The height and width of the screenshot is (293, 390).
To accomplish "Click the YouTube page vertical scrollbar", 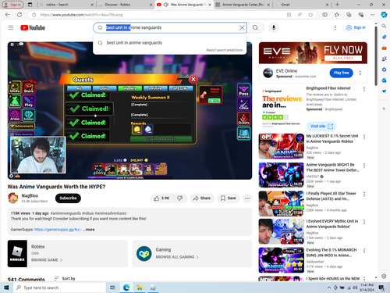I will 376,56.
